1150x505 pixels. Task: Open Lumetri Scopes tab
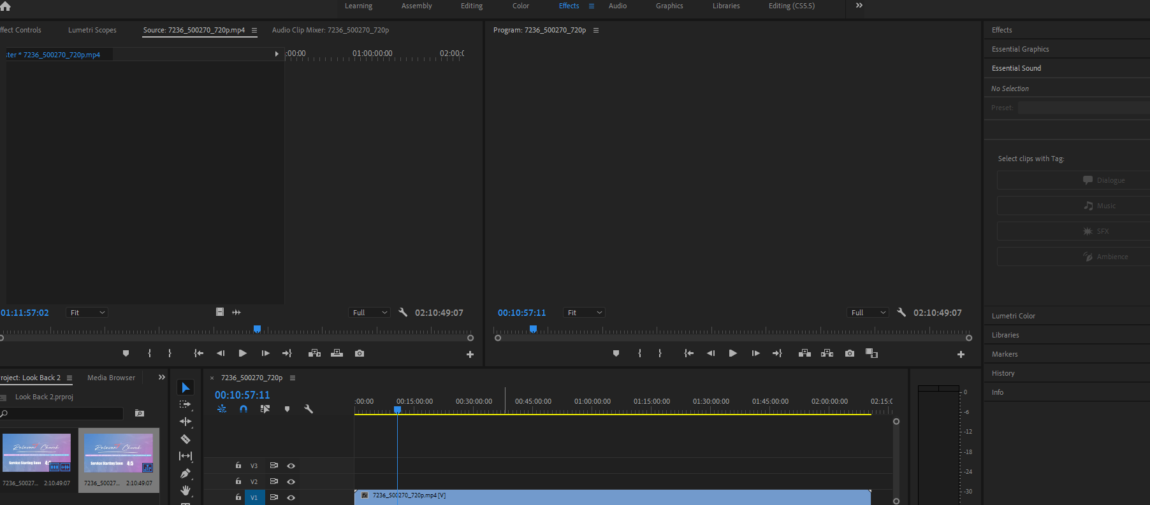(x=92, y=30)
